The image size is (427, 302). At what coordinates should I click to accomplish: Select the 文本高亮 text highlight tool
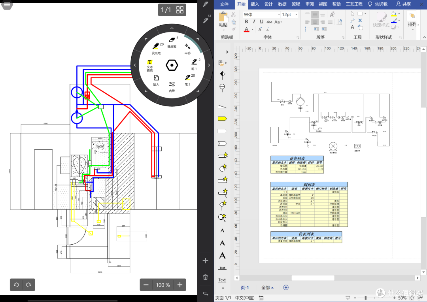[x=150, y=66]
